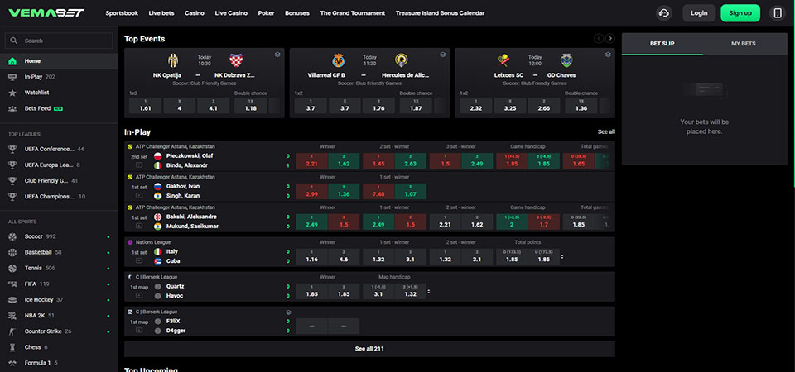Open live stream icon for Quartz vs Havoc

pos(139,295)
